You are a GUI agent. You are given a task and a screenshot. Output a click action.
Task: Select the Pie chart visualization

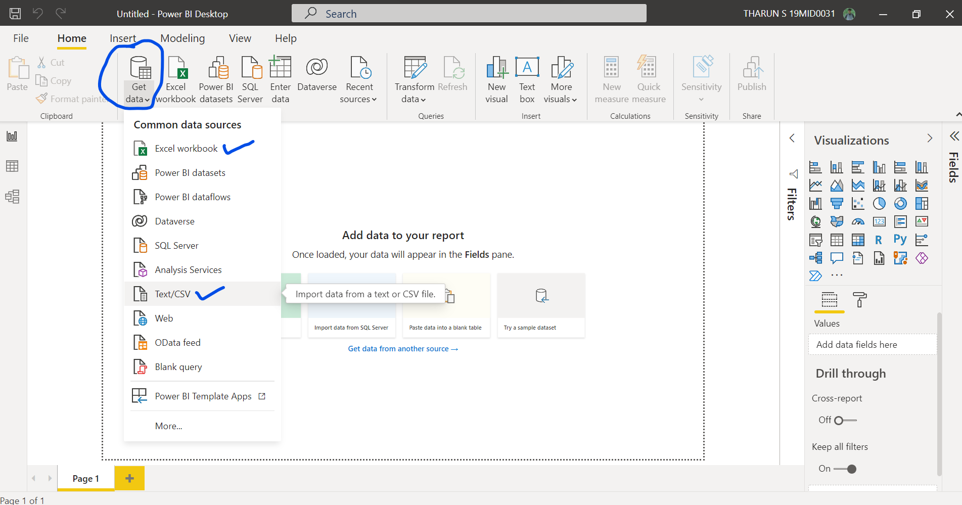coord(880,203)
